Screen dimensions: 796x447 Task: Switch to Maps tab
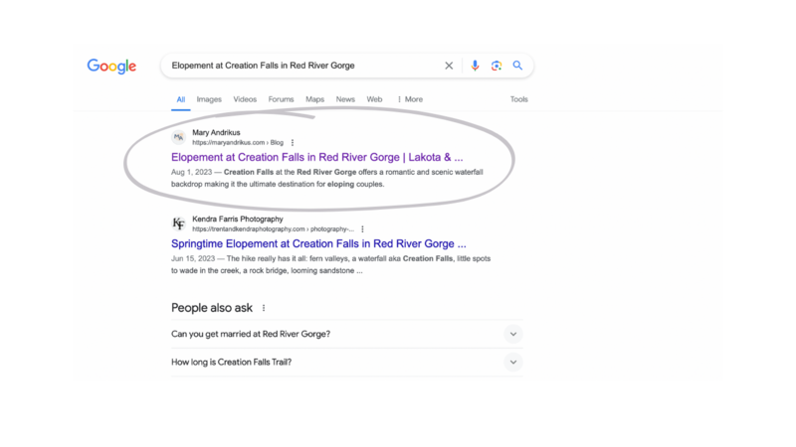[314, 99]
